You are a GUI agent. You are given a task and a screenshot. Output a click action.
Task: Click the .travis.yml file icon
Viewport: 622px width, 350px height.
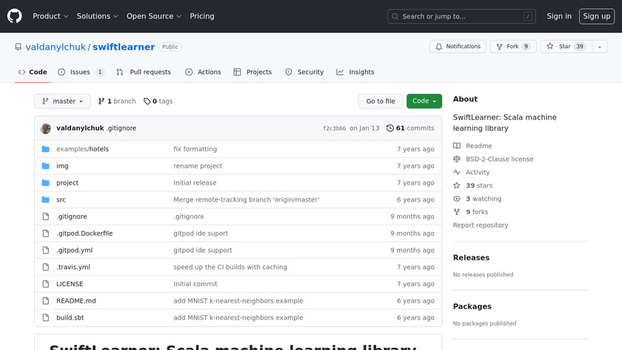(46, 267)
